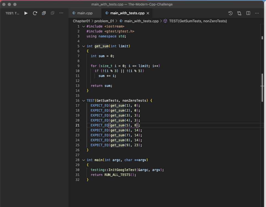This screenshot has height=207, width=266.
Task: Click the collapse all tests icon
Action: [x=53, y=13]
